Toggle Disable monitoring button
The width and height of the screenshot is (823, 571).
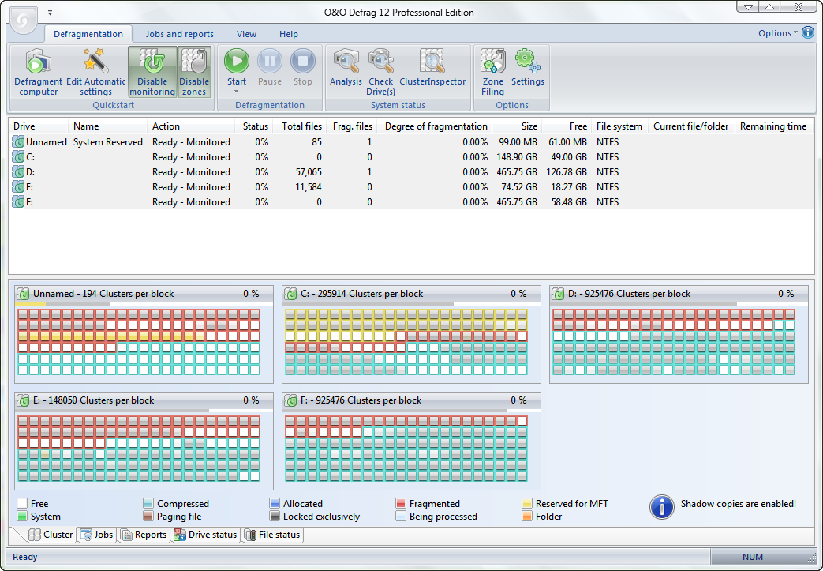(152, 72)
